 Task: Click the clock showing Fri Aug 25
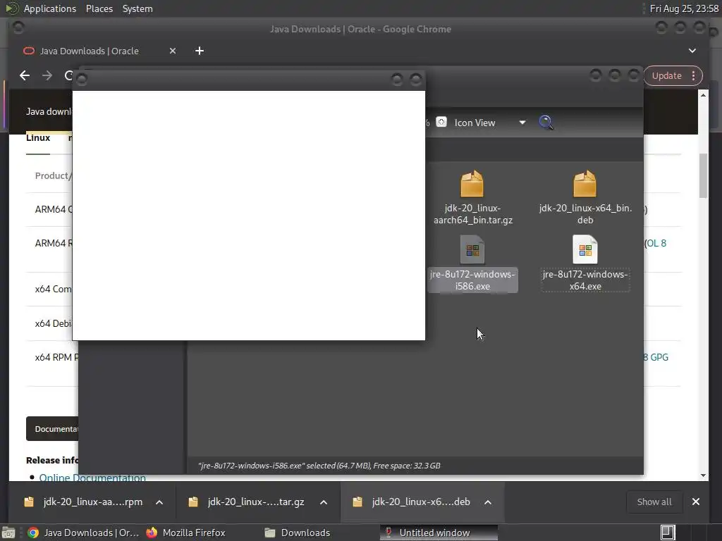(684, 8)
